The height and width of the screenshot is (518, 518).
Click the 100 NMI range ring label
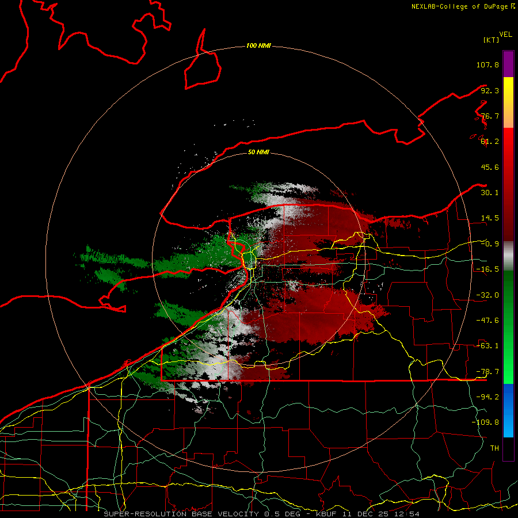click(258, 45)
